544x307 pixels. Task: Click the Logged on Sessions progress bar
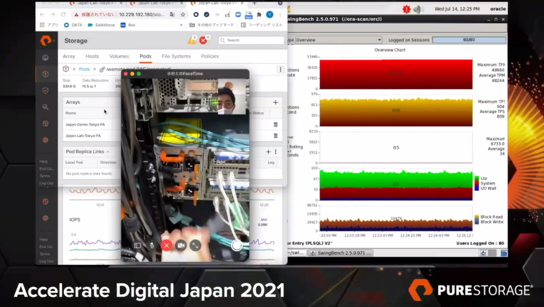pos(469,40)
